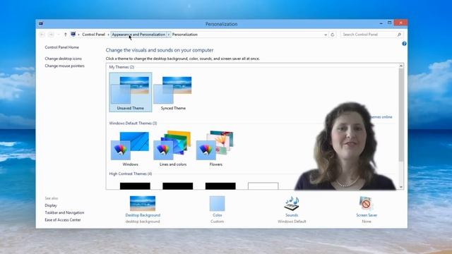Open Control Panel Home link

coord(61,47)
